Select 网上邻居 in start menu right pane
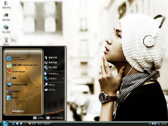The height and width of the screenshot is (126, 168). (51, 67)
